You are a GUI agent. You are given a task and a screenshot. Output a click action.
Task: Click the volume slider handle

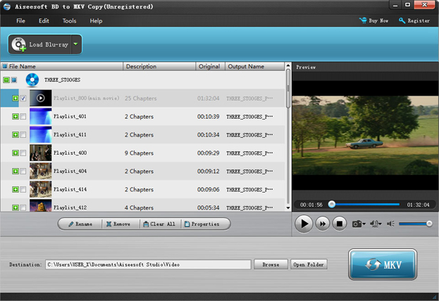429,224
